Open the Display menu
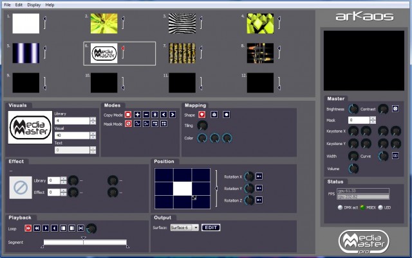 33,4
